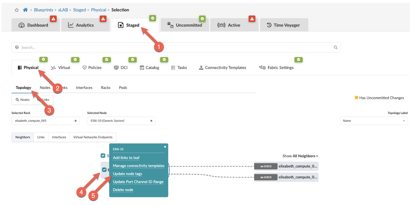The height and width of the screenshot is (205, 412).
Task: Select the Physical sub-tab
Action: (28, 67)
